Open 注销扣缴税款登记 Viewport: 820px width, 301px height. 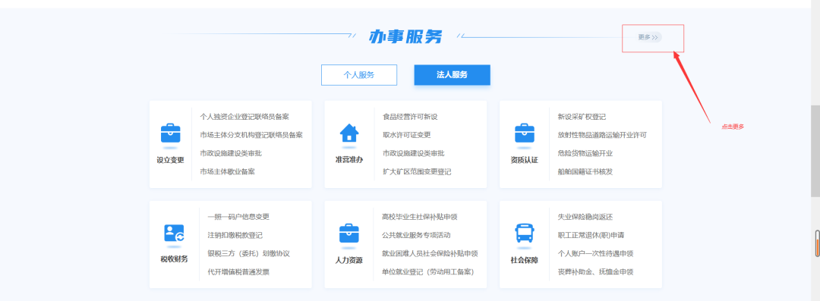tap(235, 235)
